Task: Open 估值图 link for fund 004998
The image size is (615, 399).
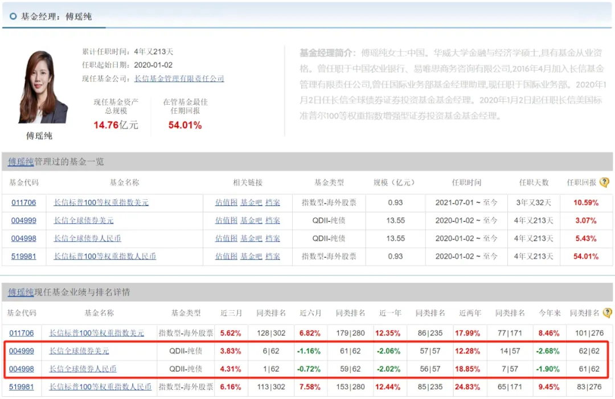Action: [226, 238]
